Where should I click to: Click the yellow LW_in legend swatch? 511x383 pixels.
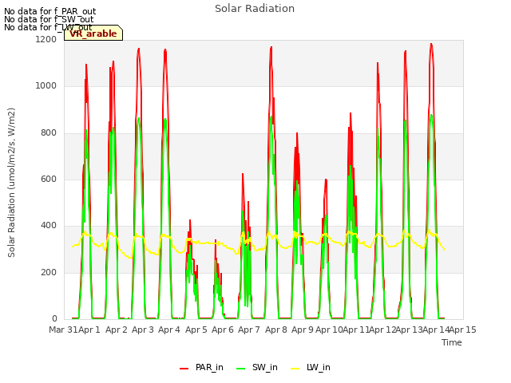(x=295, y=369)
